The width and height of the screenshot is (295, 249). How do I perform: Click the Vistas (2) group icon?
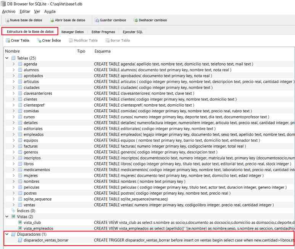point(13,217)
